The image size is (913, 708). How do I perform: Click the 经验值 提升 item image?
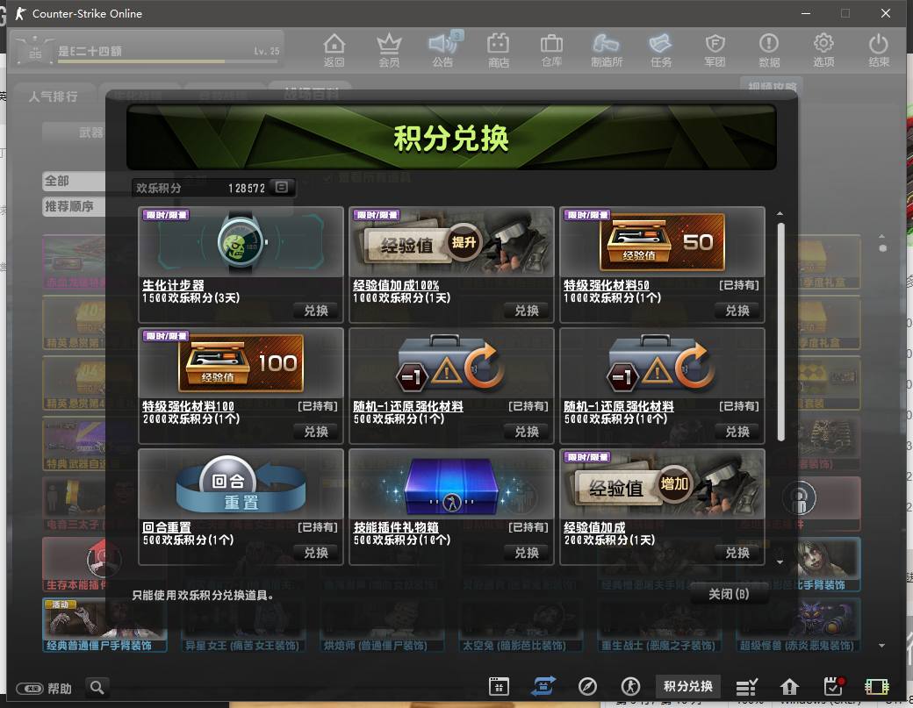452,242
